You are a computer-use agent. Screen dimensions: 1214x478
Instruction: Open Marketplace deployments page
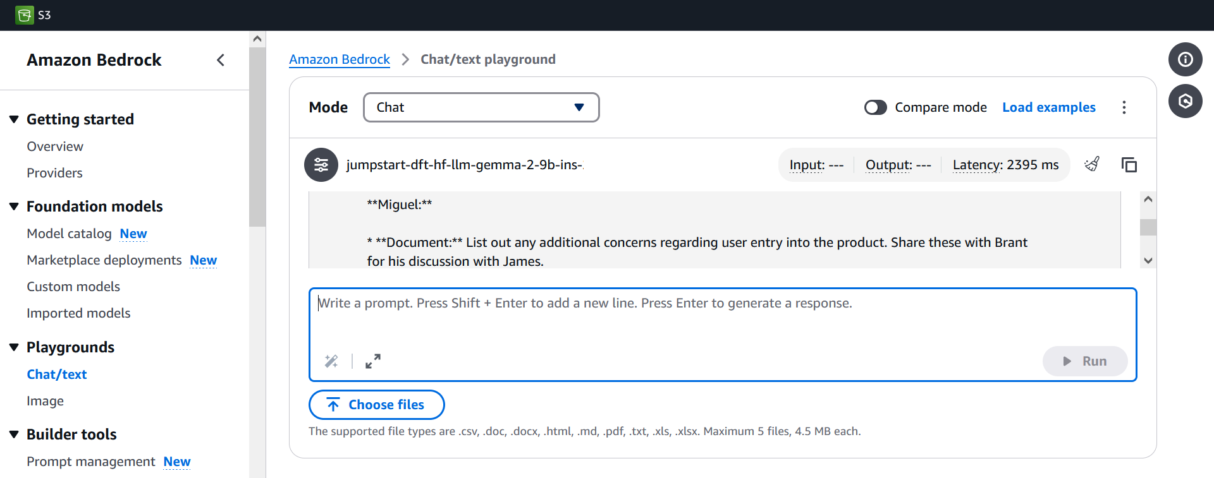(104, 260)
